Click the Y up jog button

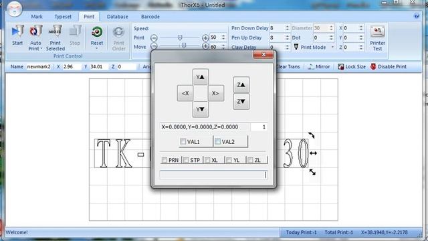(x=201, y=77)
